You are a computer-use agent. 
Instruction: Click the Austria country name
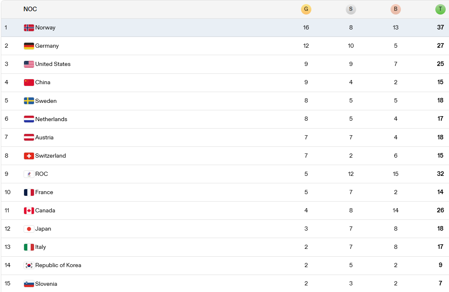click(x=44, y=137)
